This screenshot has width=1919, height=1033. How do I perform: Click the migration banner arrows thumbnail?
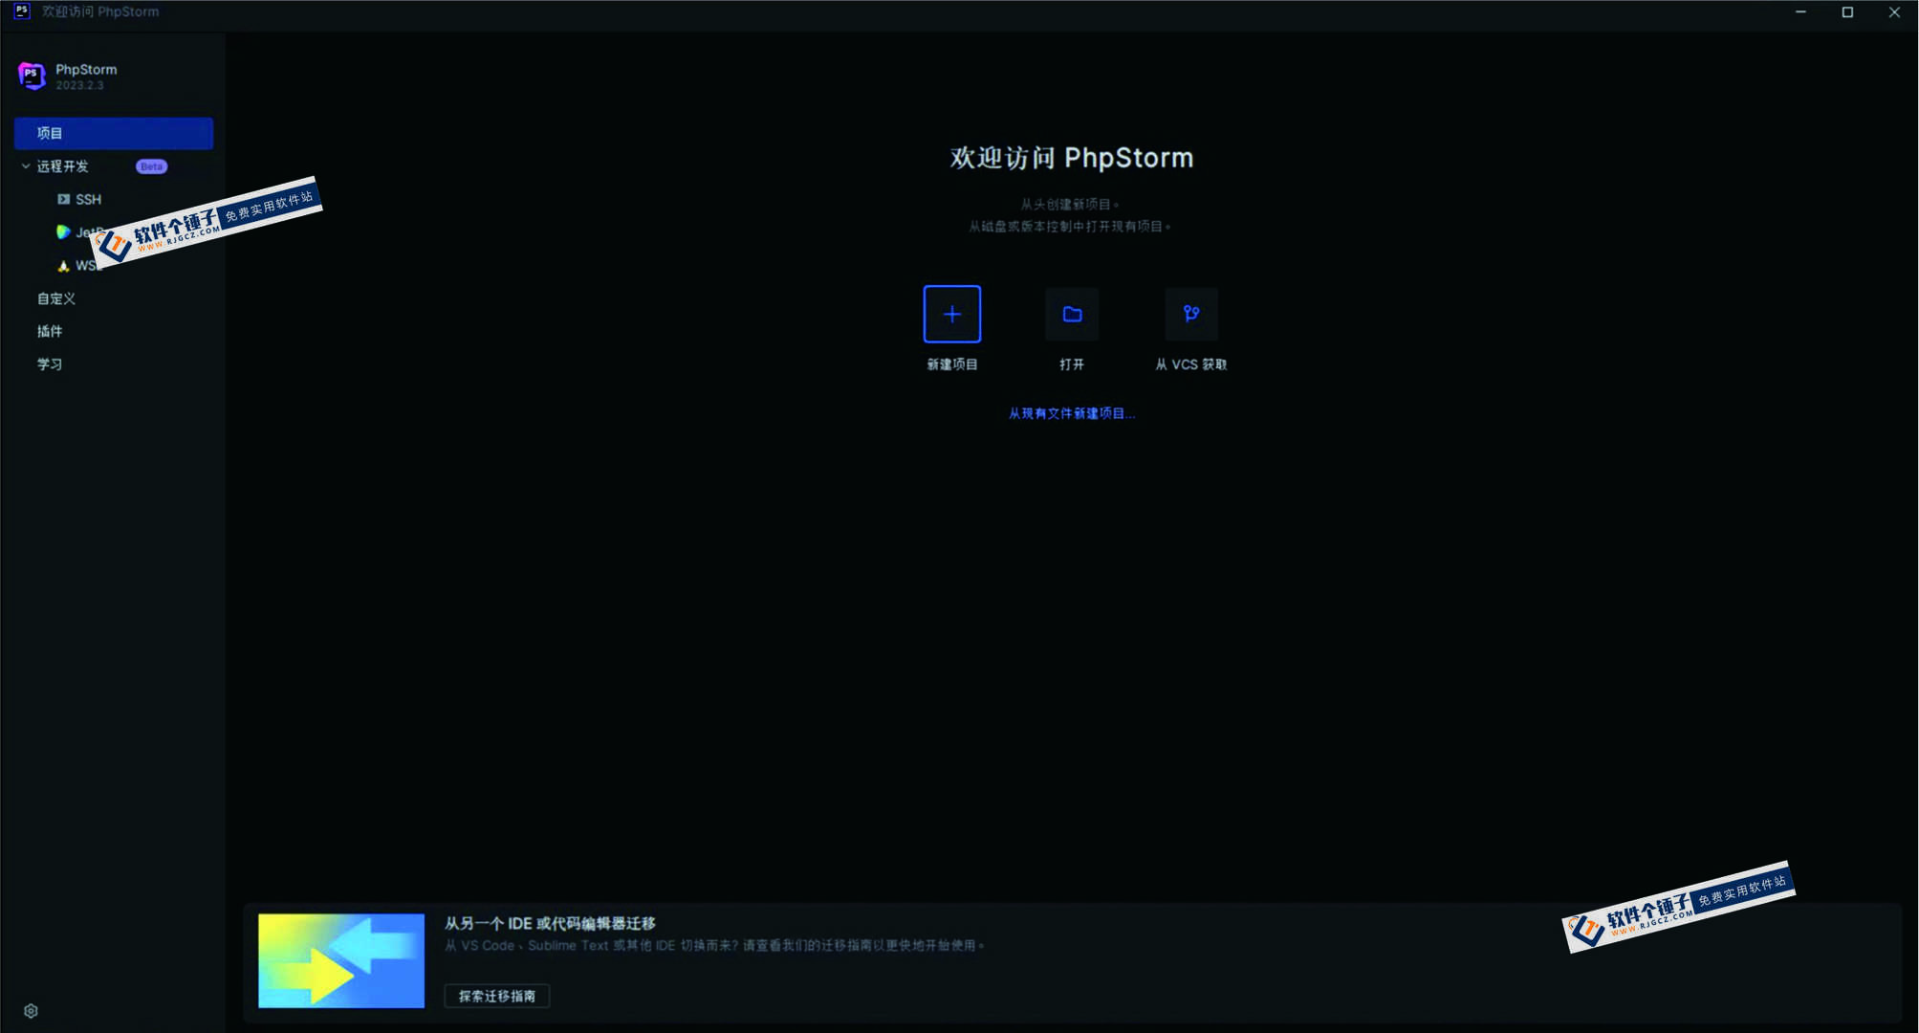[x=341, y=960]
